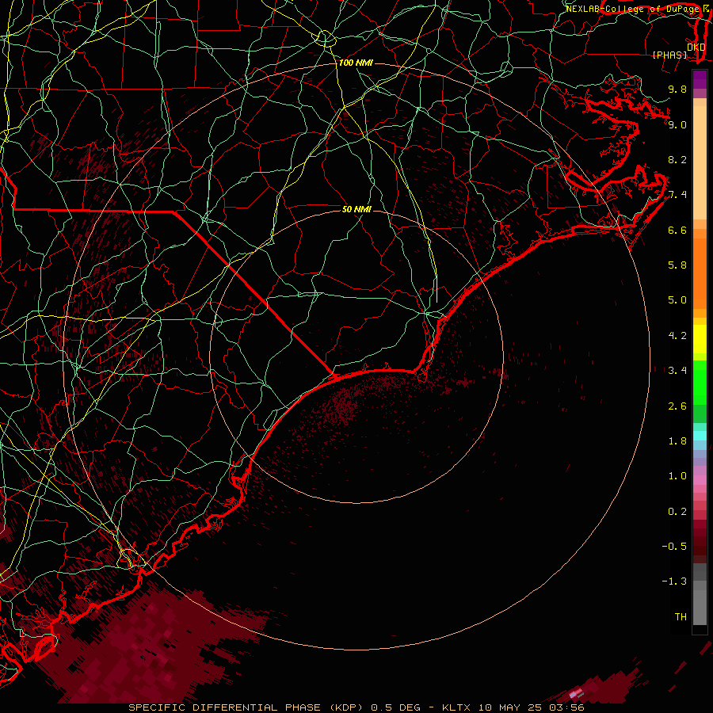Click the 7.4 value on color scale
The width and height of the screenshot is (713, 713).
click(677, 195)
